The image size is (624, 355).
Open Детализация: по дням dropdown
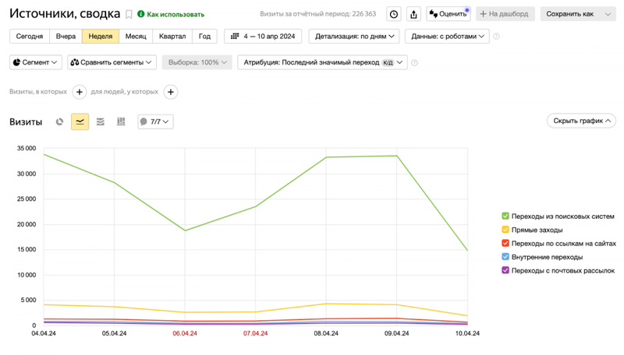(354, 36)
